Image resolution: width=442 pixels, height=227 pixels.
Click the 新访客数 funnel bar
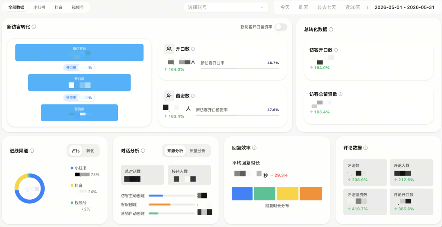pos(79,52)
